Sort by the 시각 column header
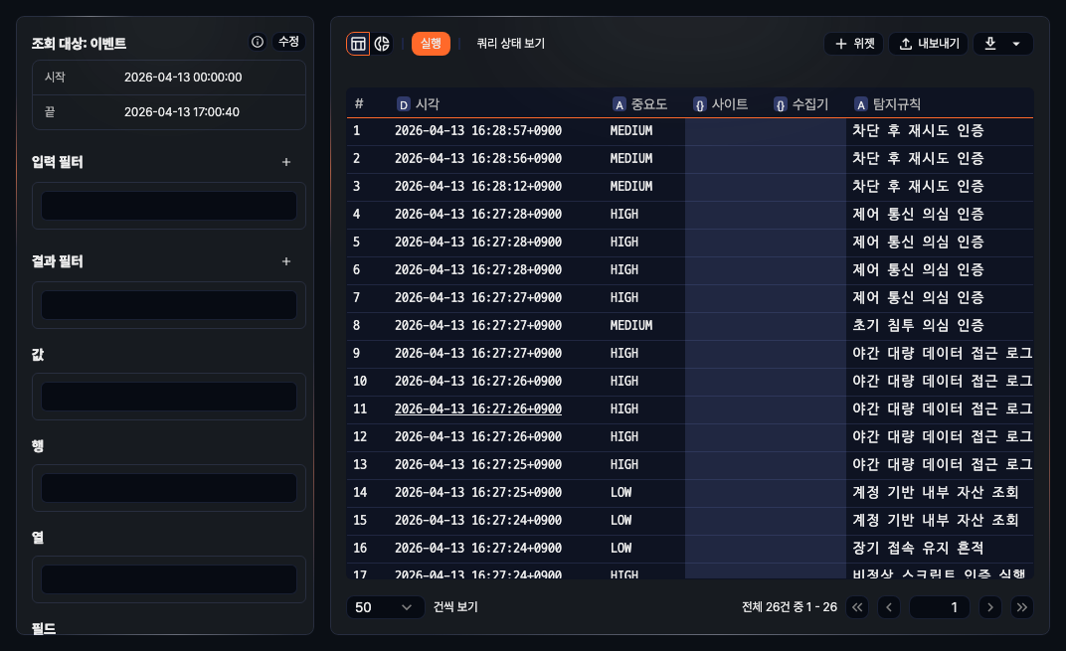Image resolution: width=1066 pixels, height=651 pixels. point(428,103)
